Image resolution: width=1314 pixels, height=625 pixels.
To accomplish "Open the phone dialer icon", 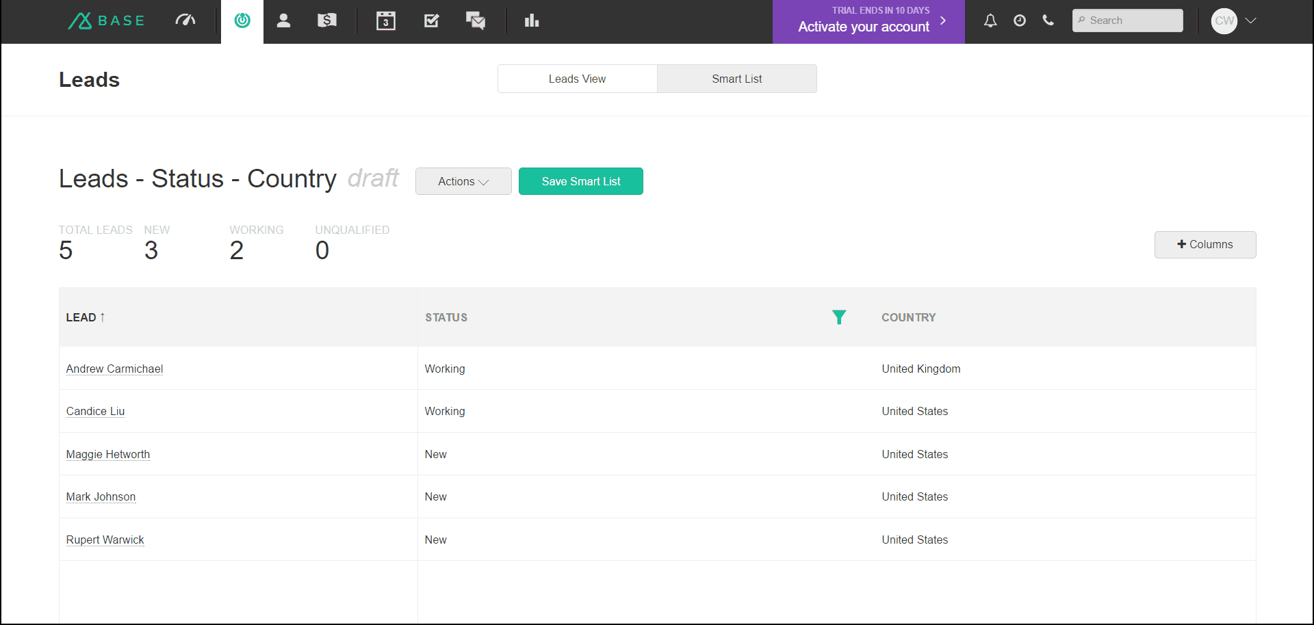I will coord(1048,21).
